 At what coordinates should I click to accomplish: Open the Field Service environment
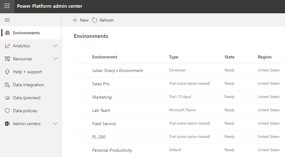coord(104,124)
